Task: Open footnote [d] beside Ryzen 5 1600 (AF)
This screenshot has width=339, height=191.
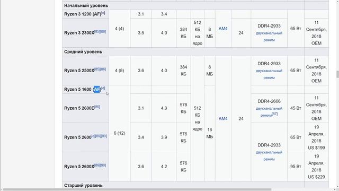Action: (103, 88)
